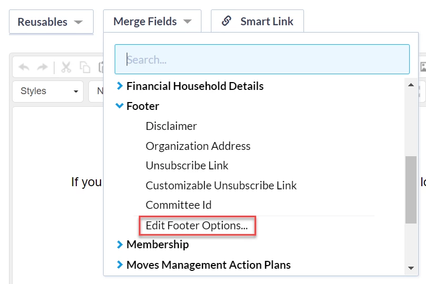The image size is (426, 284).
Task: Click the scrollbar down arrow in merge list
Action: pyautogui.click(x=411, y=268)
